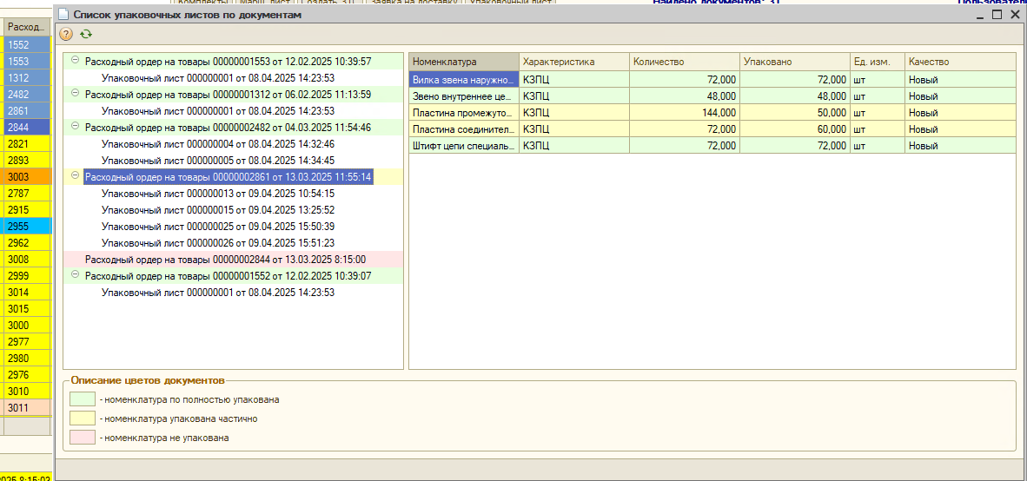
Task: Open Упаковочный лист 000000026 от 09.04.2025
Action: 218,243
